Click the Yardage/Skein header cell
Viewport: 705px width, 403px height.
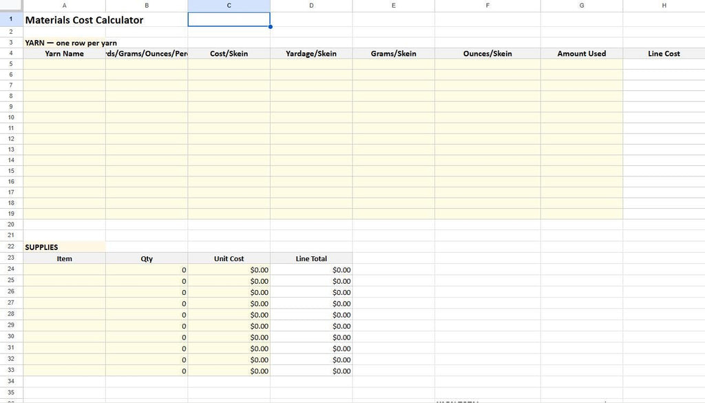(x=311, y=54)
